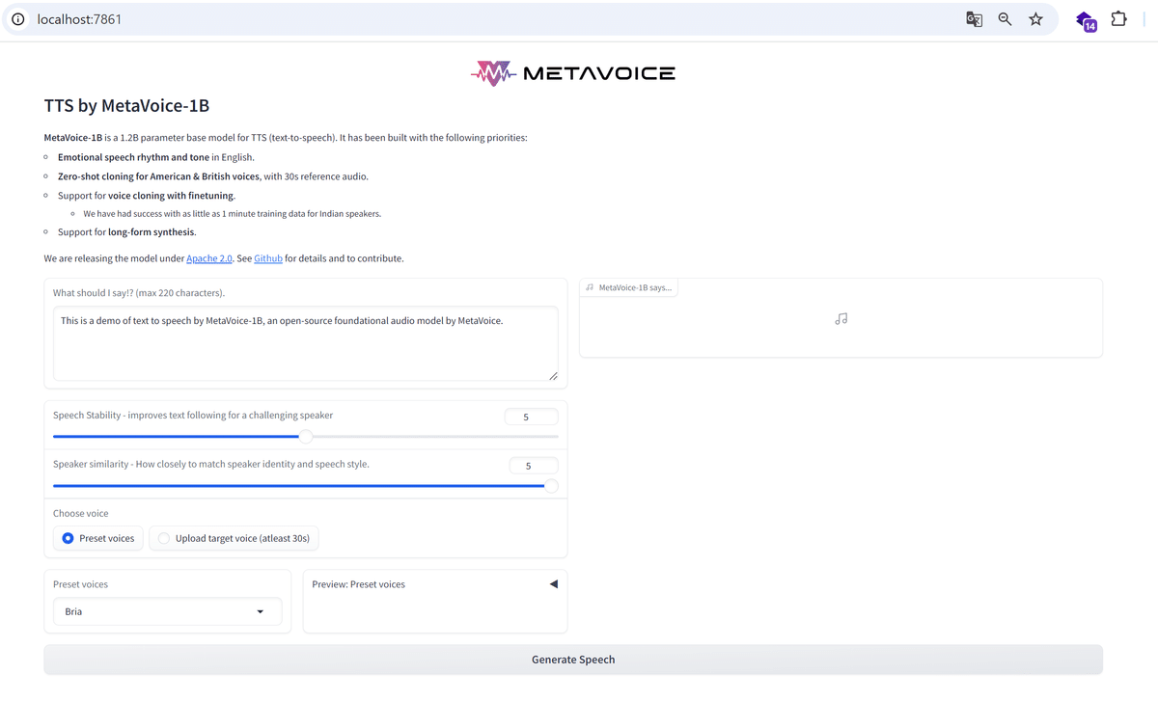
Task: Click the dropdown arrow next to Bria
Action: pyautogui.click(x=260, y=611)
